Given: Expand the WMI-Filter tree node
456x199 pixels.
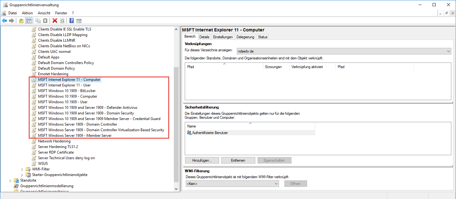Looking at the screenshot, I should pos(22,169).
